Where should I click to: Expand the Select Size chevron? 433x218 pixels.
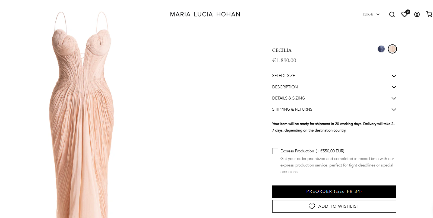[x=394, y=76]
